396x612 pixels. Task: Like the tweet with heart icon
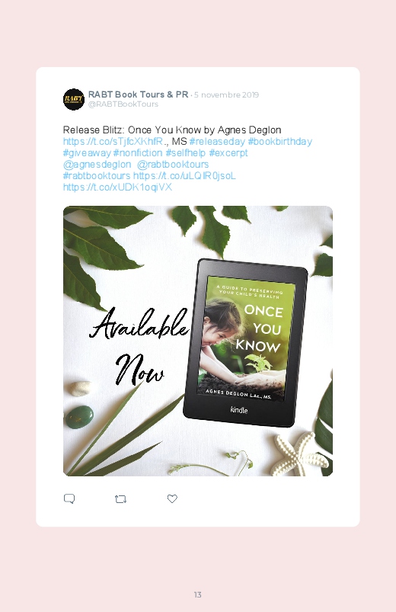pos(172,498)
